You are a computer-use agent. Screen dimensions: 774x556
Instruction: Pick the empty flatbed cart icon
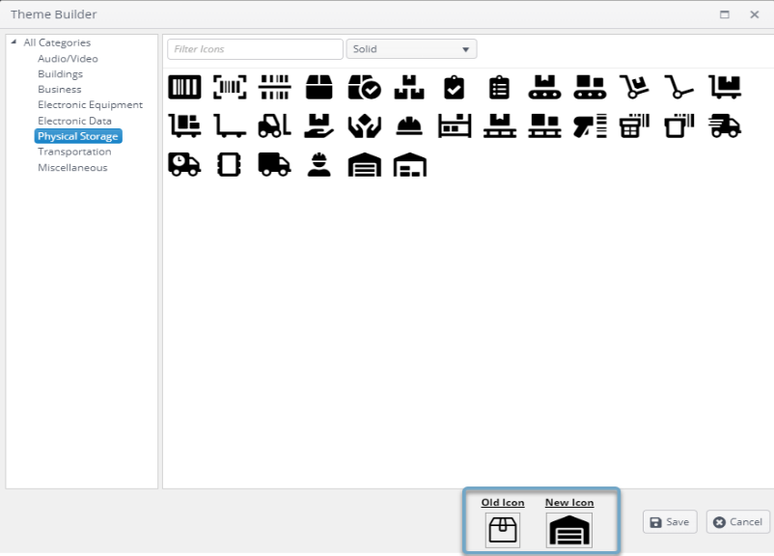[x=230, y=125]
